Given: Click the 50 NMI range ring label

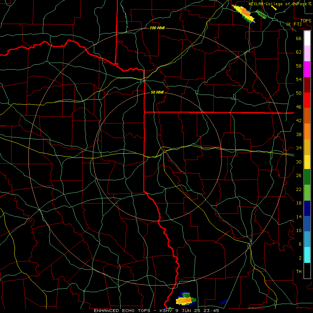Looking at the screenshot, I should tap(157, 92).
